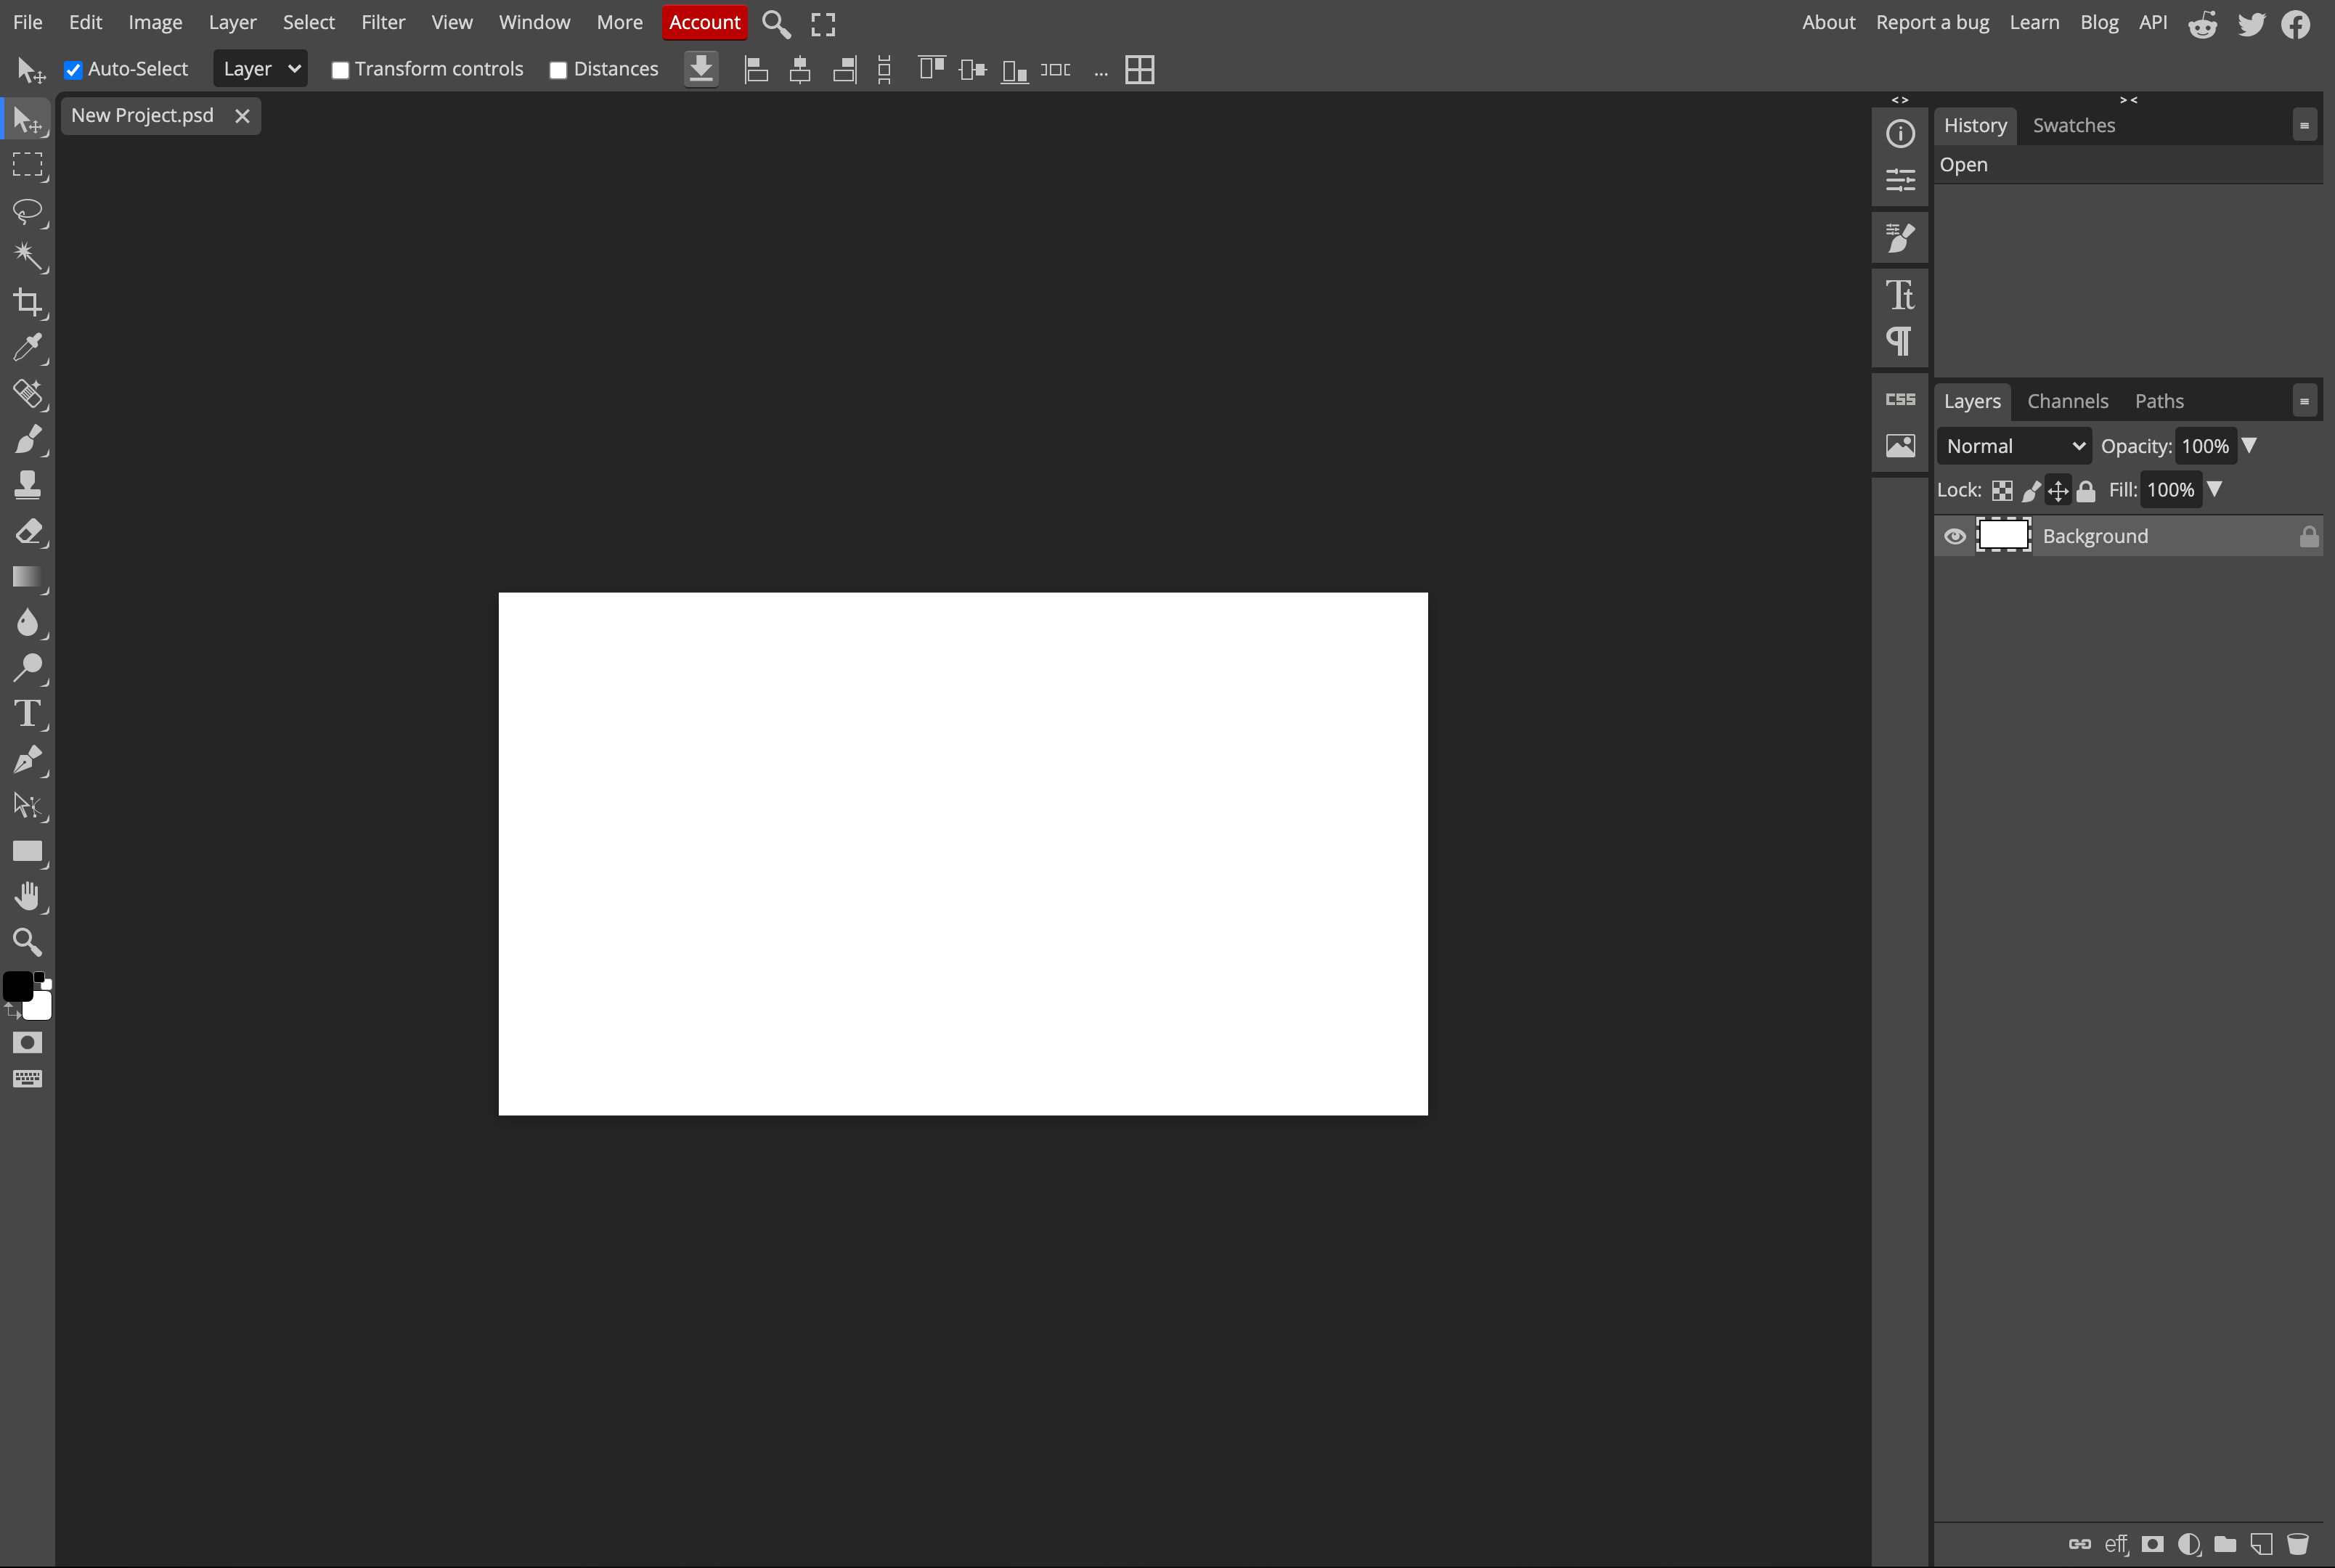The width and height of the screenshot is (2335, 1568).
Task: Select the Type tool
Action: click(28, 714)
